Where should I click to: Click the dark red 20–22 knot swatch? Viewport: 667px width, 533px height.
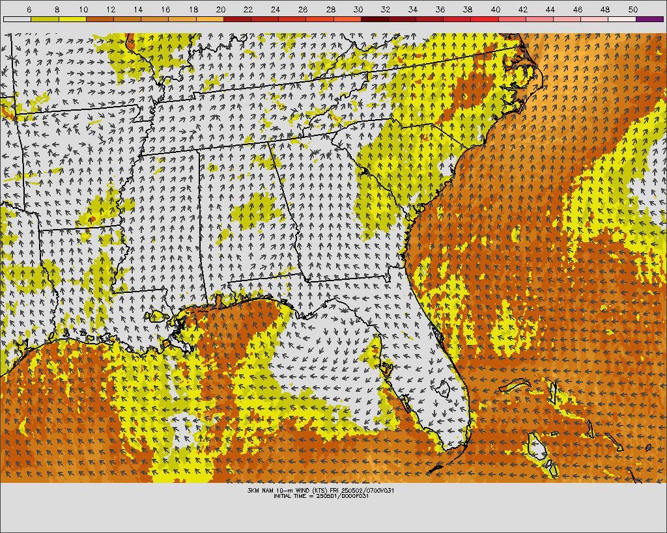pyautogui.click(x=237, y=19)
